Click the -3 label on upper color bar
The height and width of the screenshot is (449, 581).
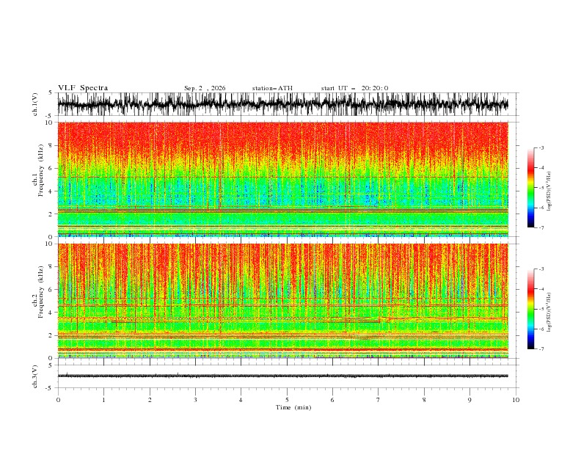coord(541,147)
